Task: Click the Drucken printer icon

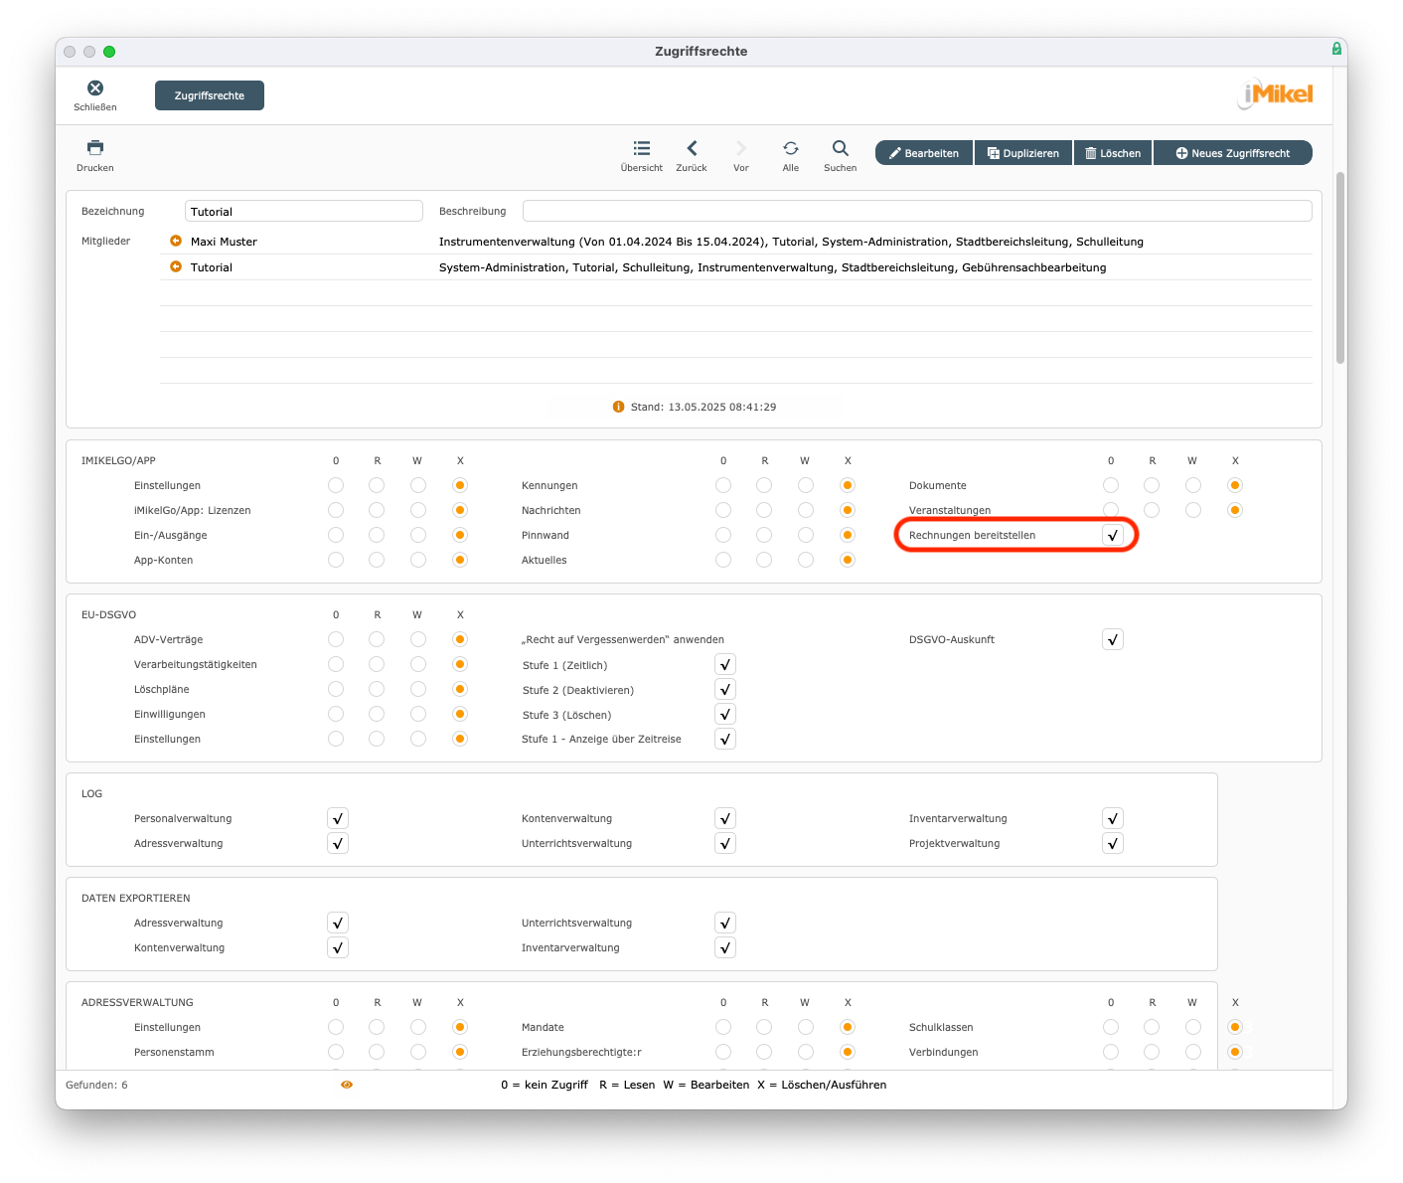Action: click(95, 148)
